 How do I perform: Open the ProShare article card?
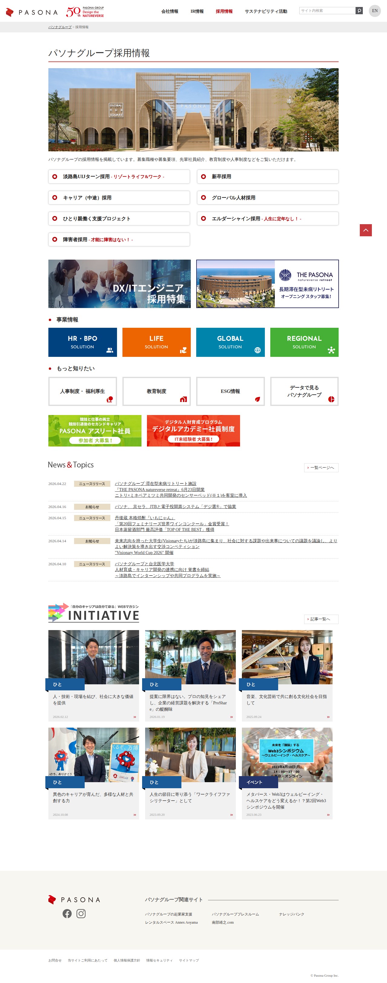coord(190,676)
